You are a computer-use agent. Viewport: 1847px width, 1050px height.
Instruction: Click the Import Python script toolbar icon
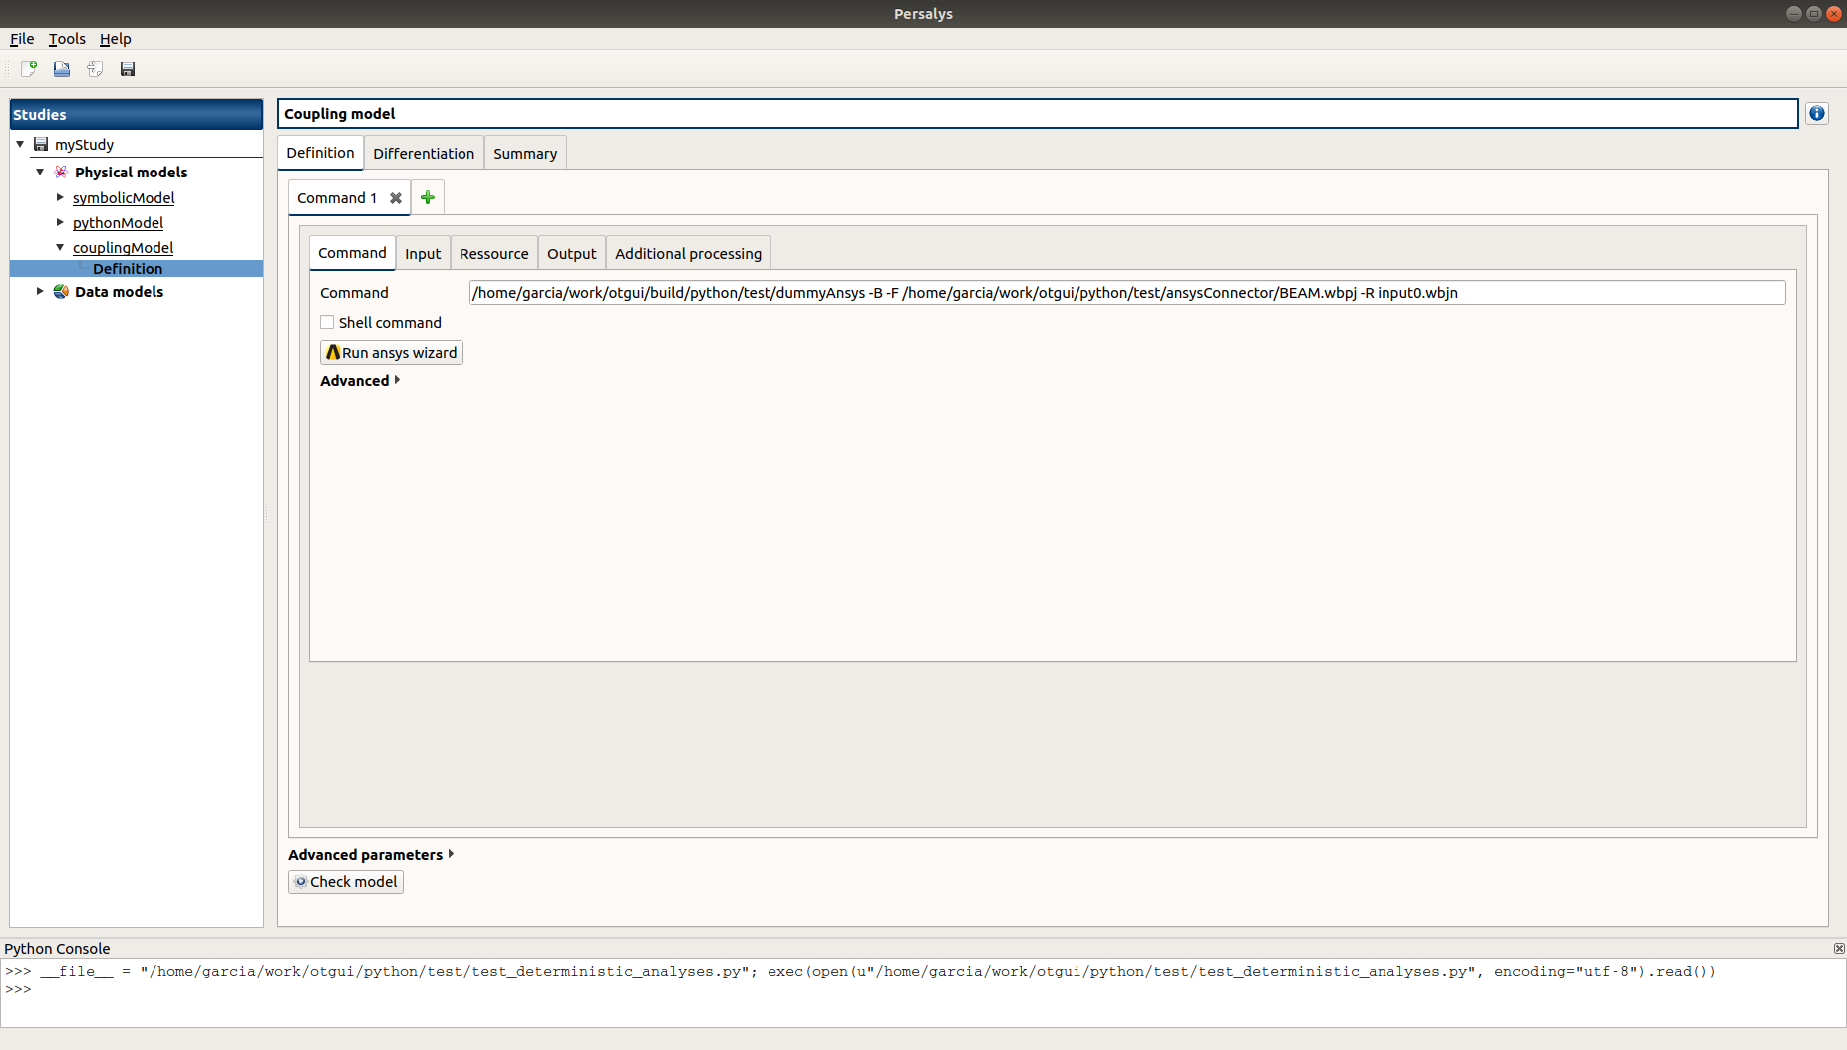point(95,69)
